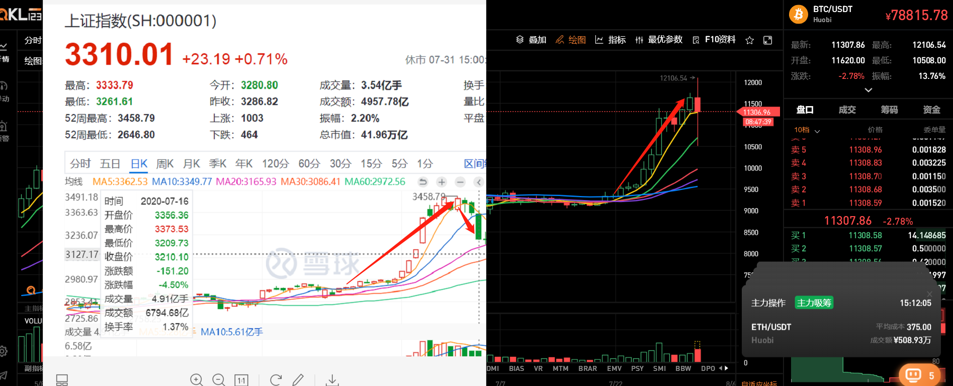
Task: Open the 筹码 chips tab
Action: pos(889,110)
